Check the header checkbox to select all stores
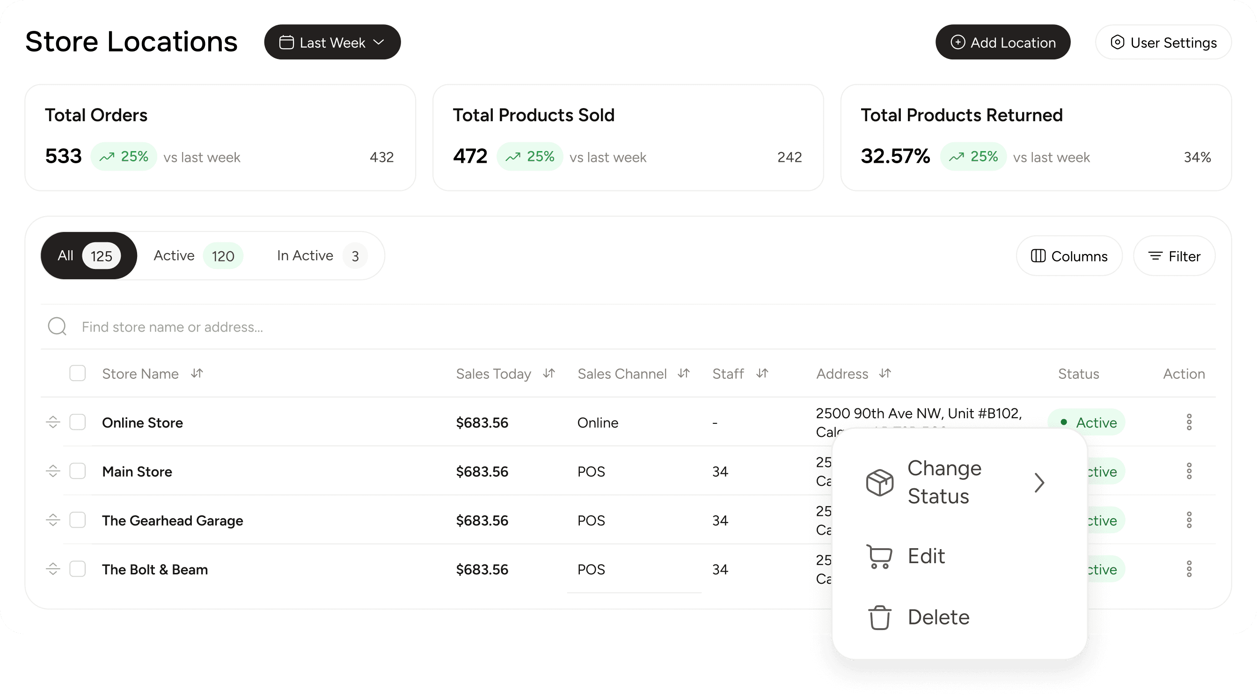 point(78,373)
